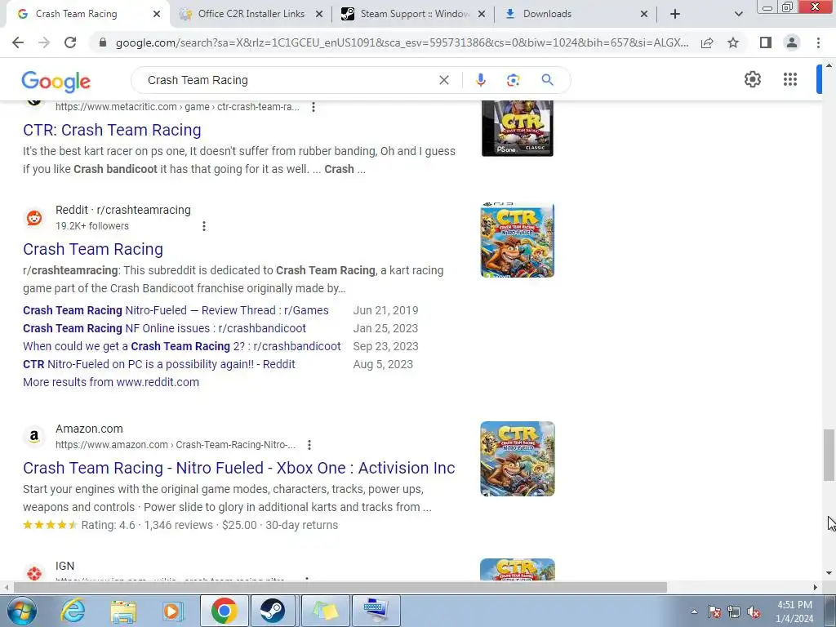Bookmark this page with the star icon
836x627 pixels.
point(733,42)
